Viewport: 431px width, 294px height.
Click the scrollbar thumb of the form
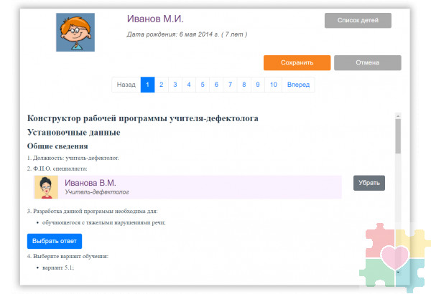pos(398,136)
